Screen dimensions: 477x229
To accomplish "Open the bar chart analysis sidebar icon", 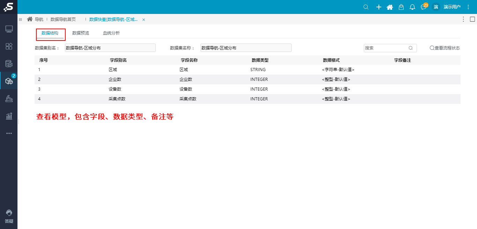I will click(9, 116).
